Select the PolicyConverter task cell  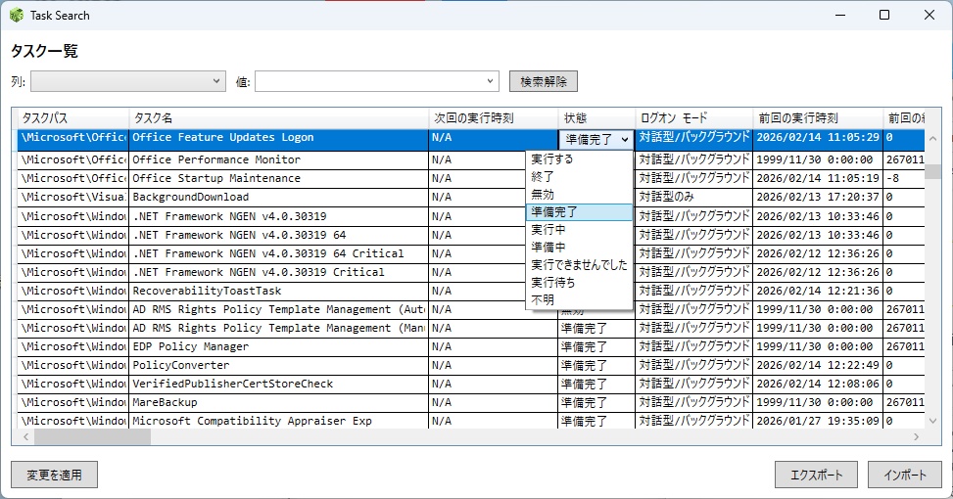[x=278, y=366]
